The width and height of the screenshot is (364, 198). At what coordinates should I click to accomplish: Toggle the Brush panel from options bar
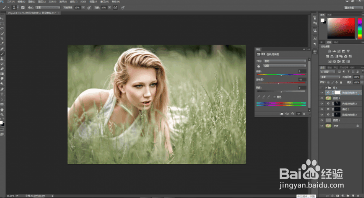click(x=23, y=8)
